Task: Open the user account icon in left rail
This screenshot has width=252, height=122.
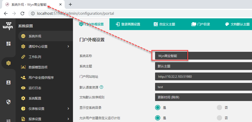Action: (8, 83)
